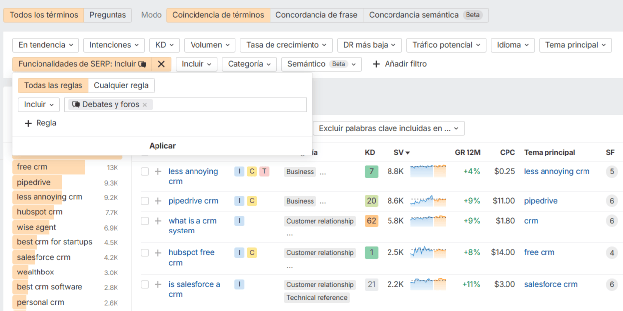Remove the SERP features filter with X
Image resolution: width=623 pixels, height=311 pixels.
161,64
